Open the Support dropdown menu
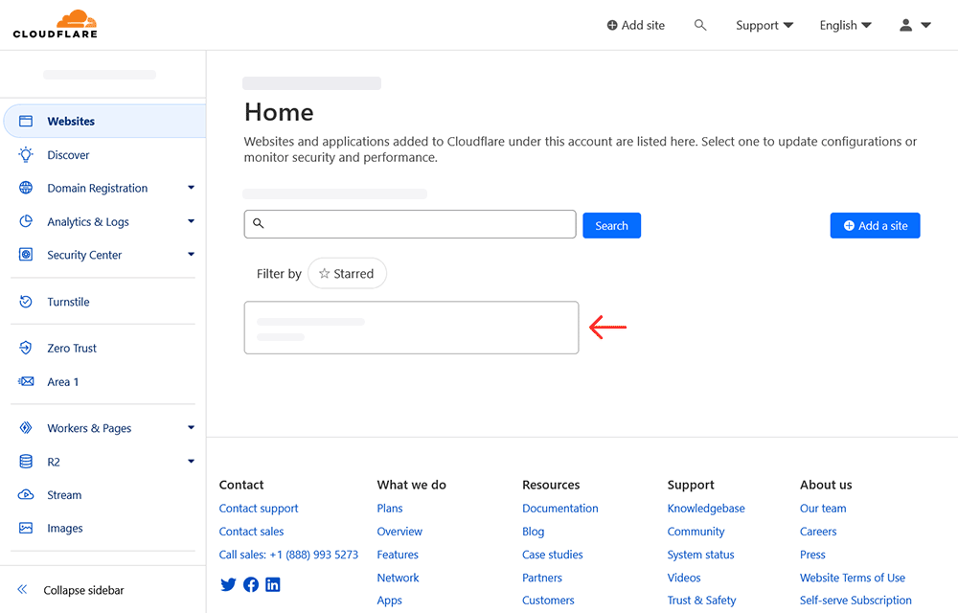This screenshot has width=958, height=613. coord(764,25)
